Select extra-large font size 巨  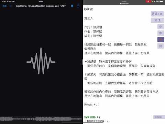[x=161, y=46]
